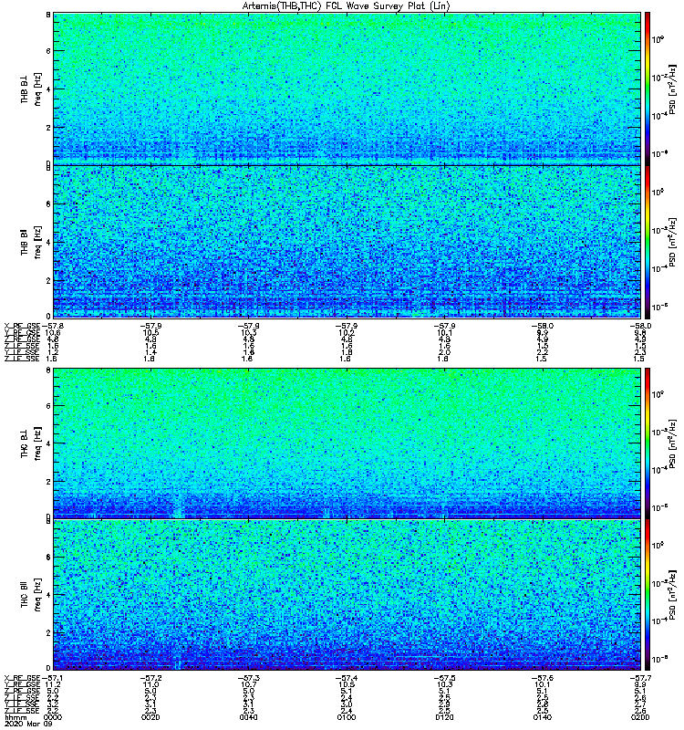Click 'PSD [nT²/Hz]' label of THB B⊥ color bar
This screenshot has height=730, width=684.
[672, 89]
